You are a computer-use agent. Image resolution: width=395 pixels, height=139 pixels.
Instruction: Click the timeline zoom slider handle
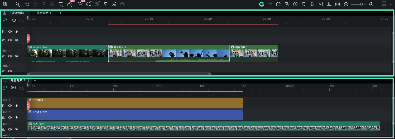[x=362, y=4]
